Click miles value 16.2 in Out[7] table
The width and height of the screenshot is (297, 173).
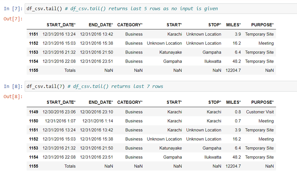tap(237, 43)
